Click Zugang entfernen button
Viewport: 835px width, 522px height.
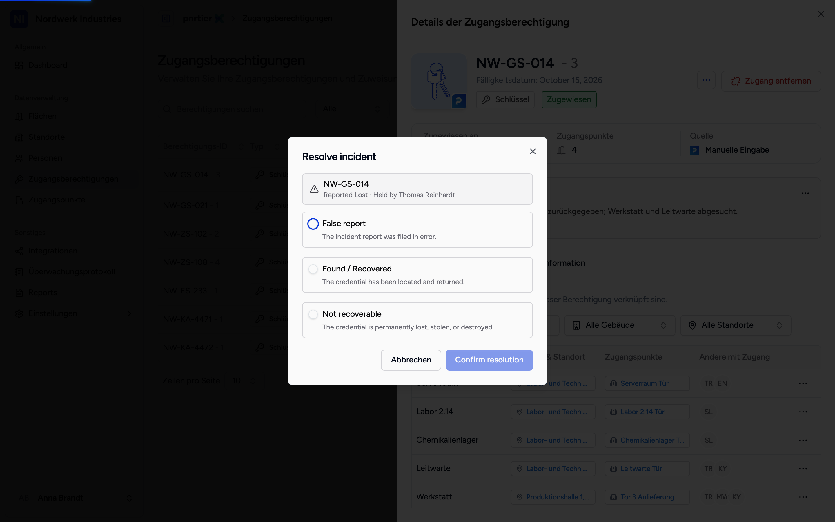(771, 81)
